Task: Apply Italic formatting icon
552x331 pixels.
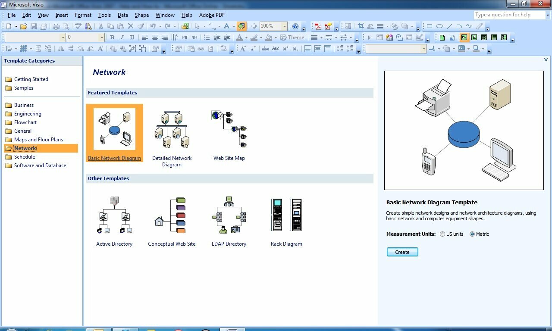Action: tap(122, 37)
